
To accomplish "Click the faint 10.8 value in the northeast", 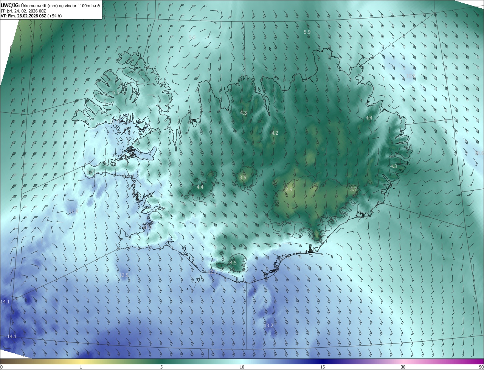I will coord(411,76).
